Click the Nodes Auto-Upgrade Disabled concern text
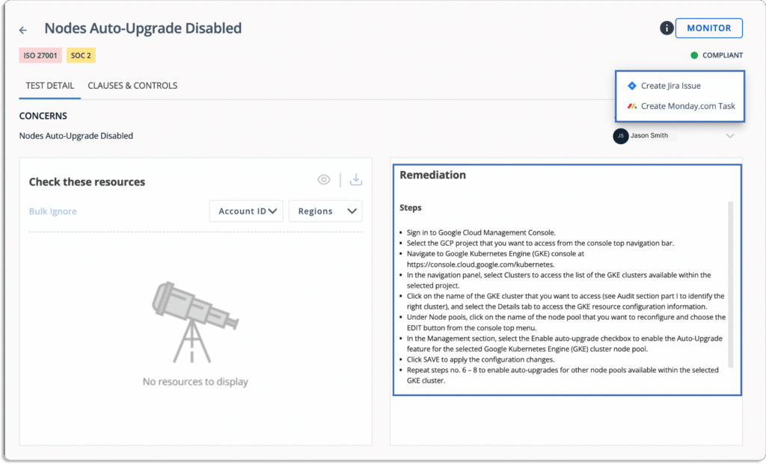The height and width of the screenshot is (464, 766). 76,136
